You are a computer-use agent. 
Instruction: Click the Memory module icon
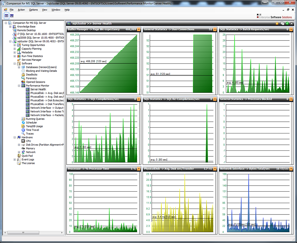click(23, 148)
